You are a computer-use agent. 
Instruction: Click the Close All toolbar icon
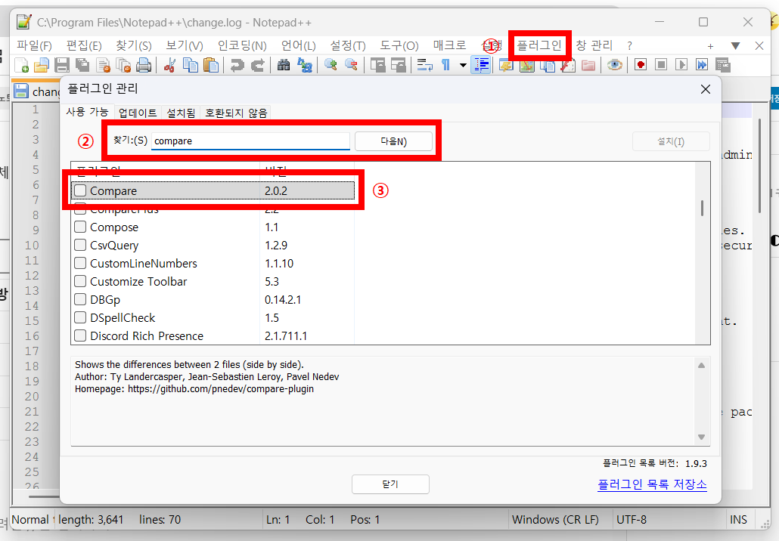tap(123, 65)
